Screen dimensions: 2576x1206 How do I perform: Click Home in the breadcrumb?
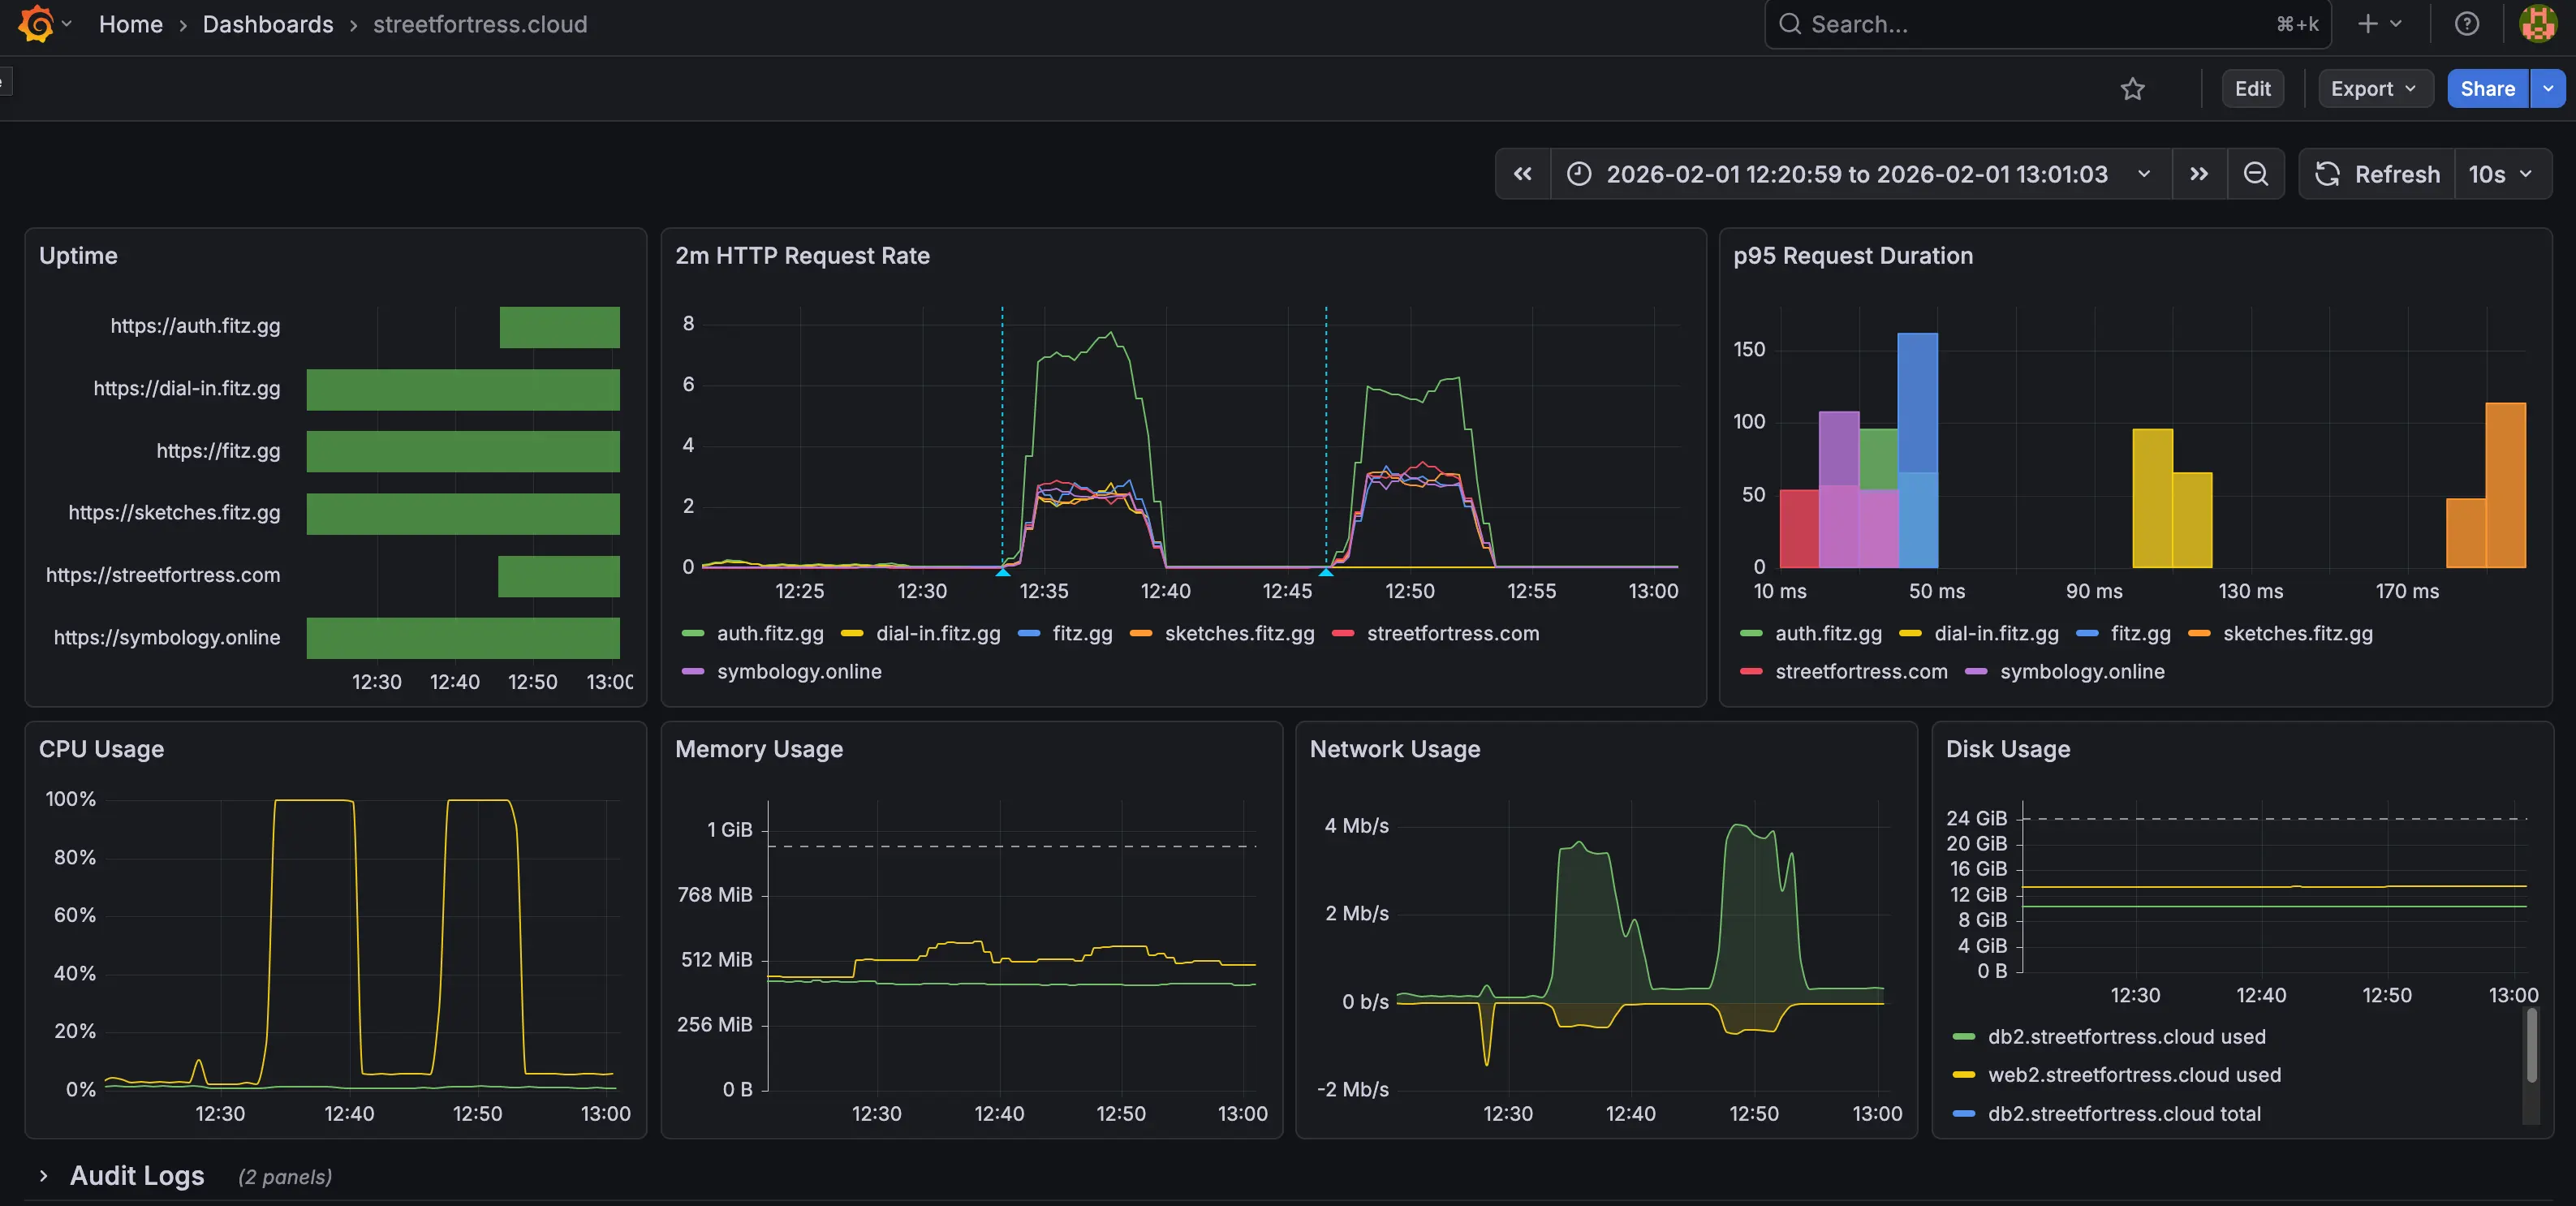(x=130, y=24)
